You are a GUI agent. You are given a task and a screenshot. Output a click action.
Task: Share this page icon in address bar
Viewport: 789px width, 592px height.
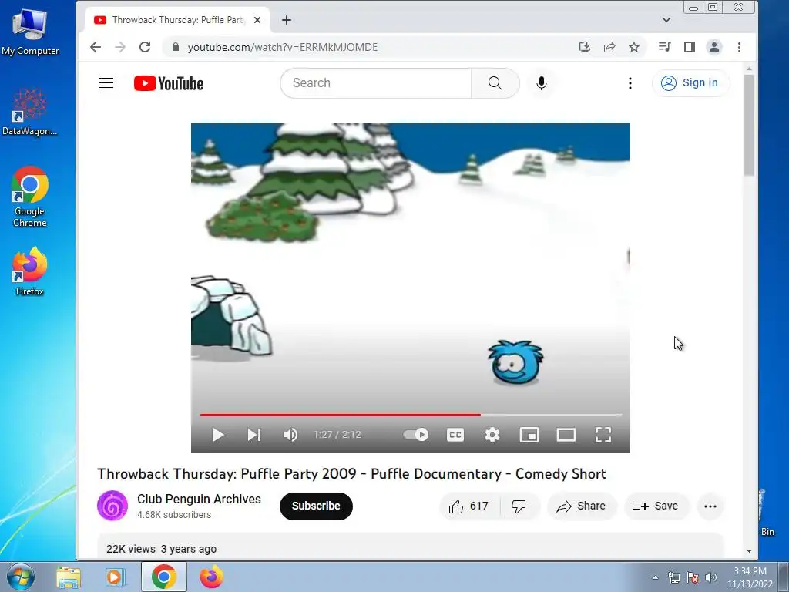point(609,47)
